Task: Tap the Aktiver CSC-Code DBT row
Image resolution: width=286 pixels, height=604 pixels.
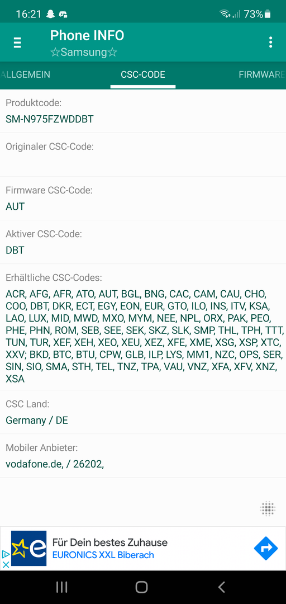Action: (143, 242)
